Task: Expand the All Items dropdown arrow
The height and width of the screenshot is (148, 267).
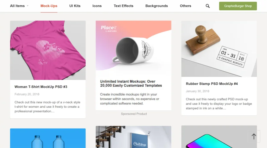Action: [28, 6]
